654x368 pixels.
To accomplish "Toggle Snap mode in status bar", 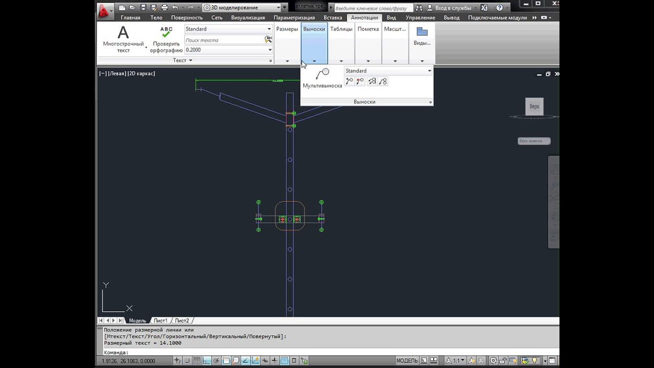I will (187, 361).
